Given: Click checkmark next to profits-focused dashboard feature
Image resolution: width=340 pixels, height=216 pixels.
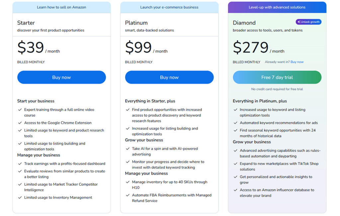Looking at the screenshot, I should coord(20,163).
